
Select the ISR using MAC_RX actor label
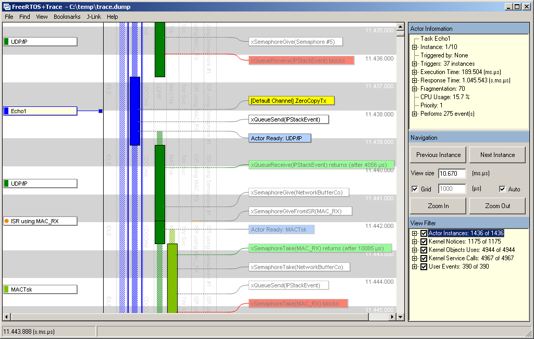pyautogui.click(x=40, y=221)
